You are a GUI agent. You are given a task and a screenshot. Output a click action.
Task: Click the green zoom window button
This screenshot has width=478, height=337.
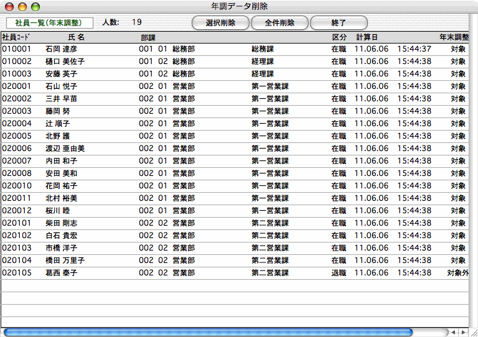(35, 6)
